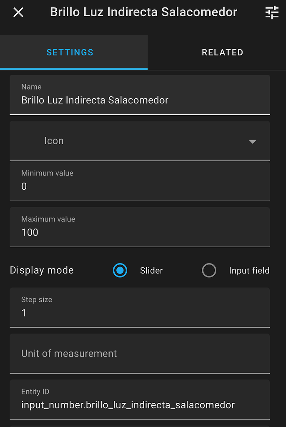Viewport: 286px width, 427px height.
Task: Open the Icon picker dropdown
Action: click(140, 141)
